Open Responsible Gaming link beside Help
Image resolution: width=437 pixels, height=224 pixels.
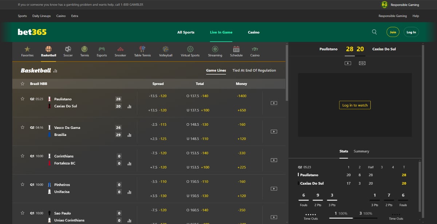point(393,16)
